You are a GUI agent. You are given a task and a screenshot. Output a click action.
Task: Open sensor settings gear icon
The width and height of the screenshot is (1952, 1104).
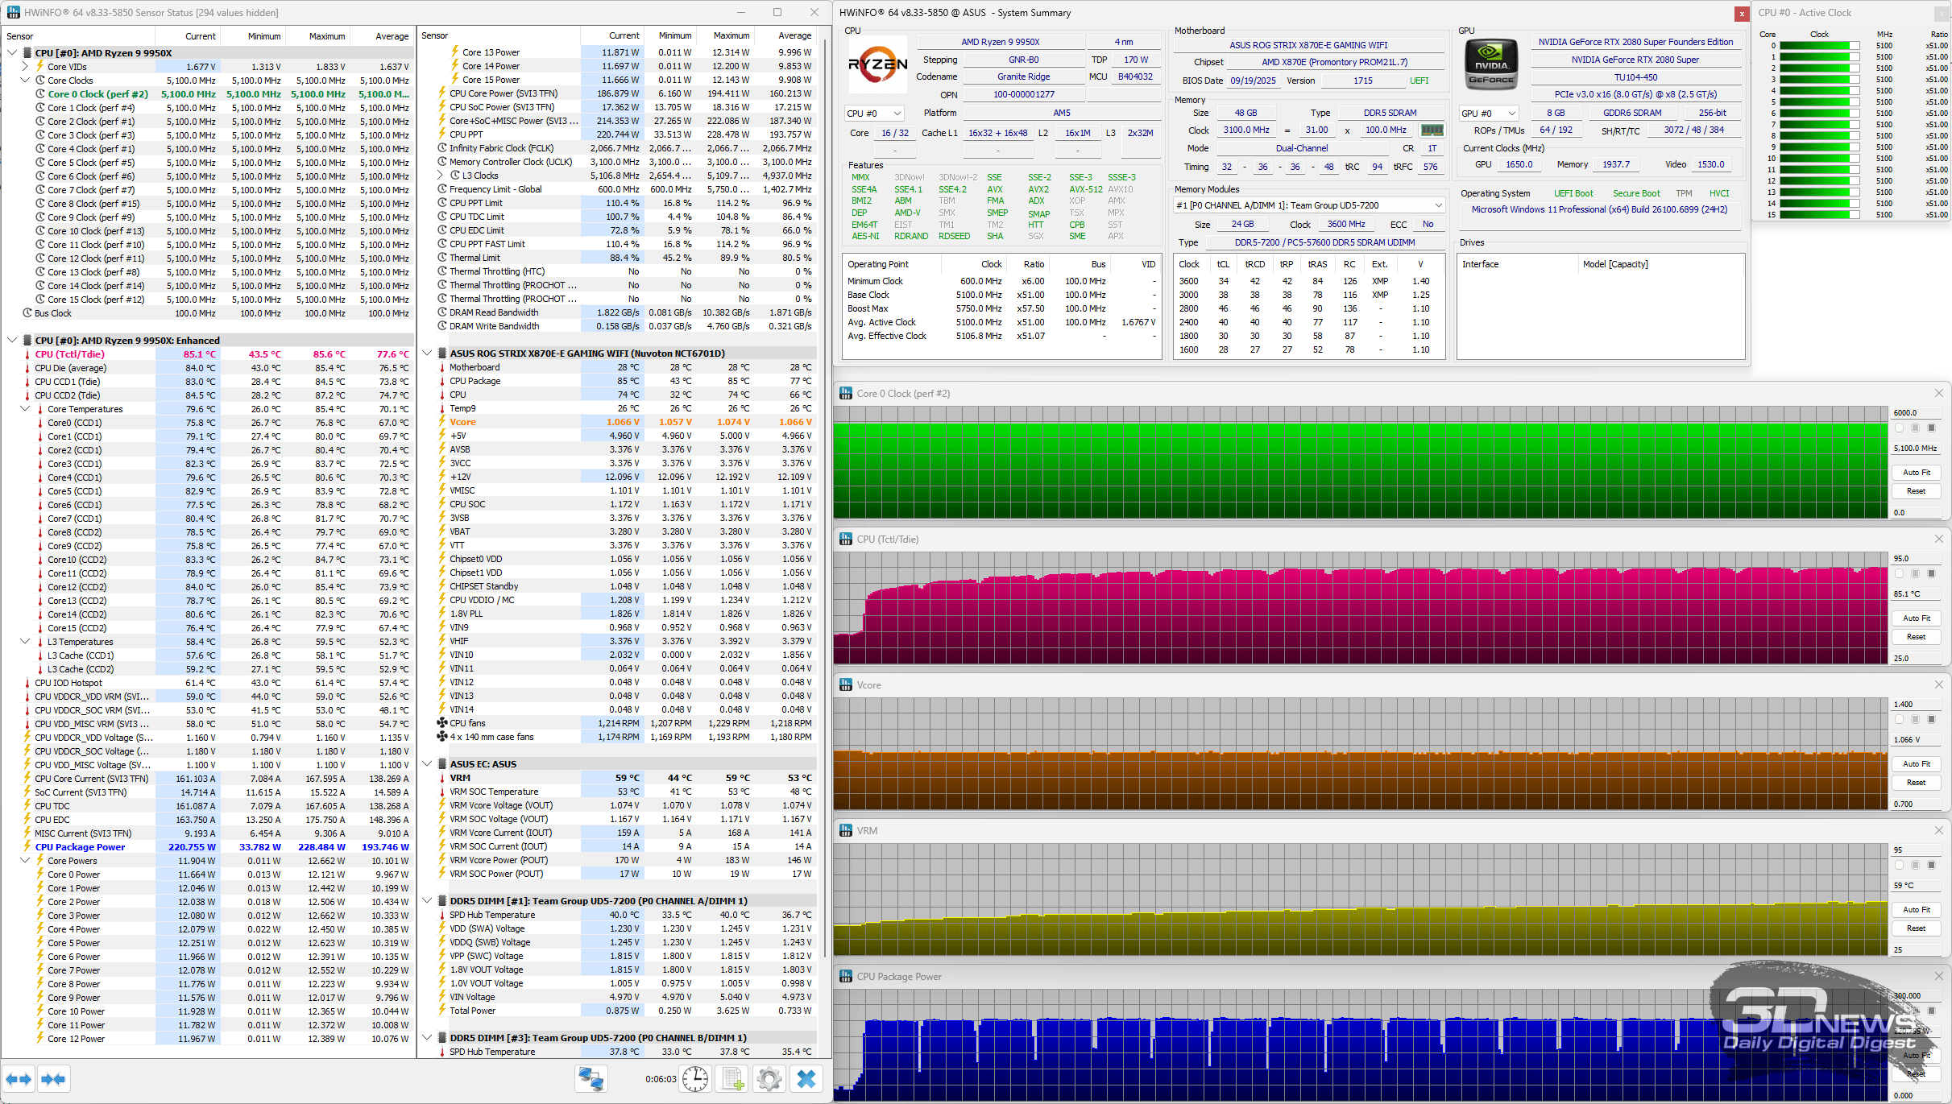tap(769, 1079)
